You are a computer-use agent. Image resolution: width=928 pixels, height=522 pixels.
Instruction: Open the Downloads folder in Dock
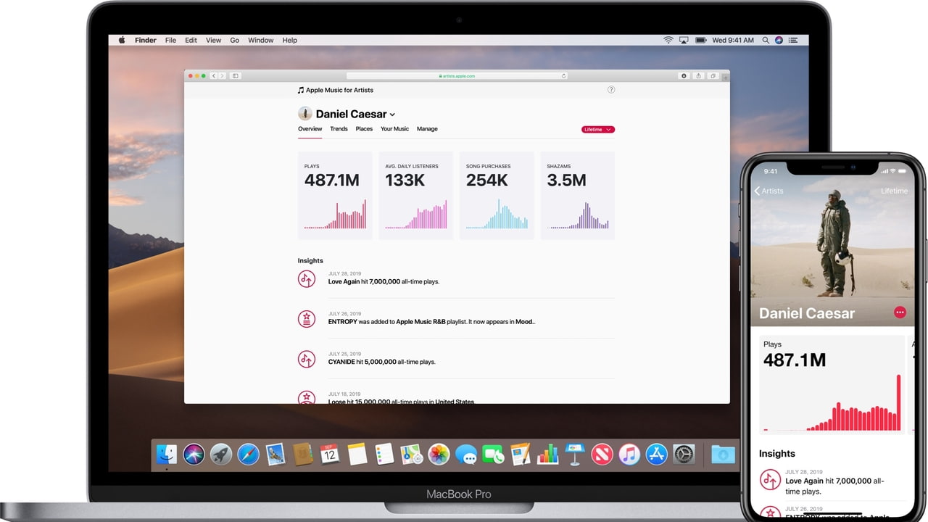pyautogui.click(x=723, y=454)
